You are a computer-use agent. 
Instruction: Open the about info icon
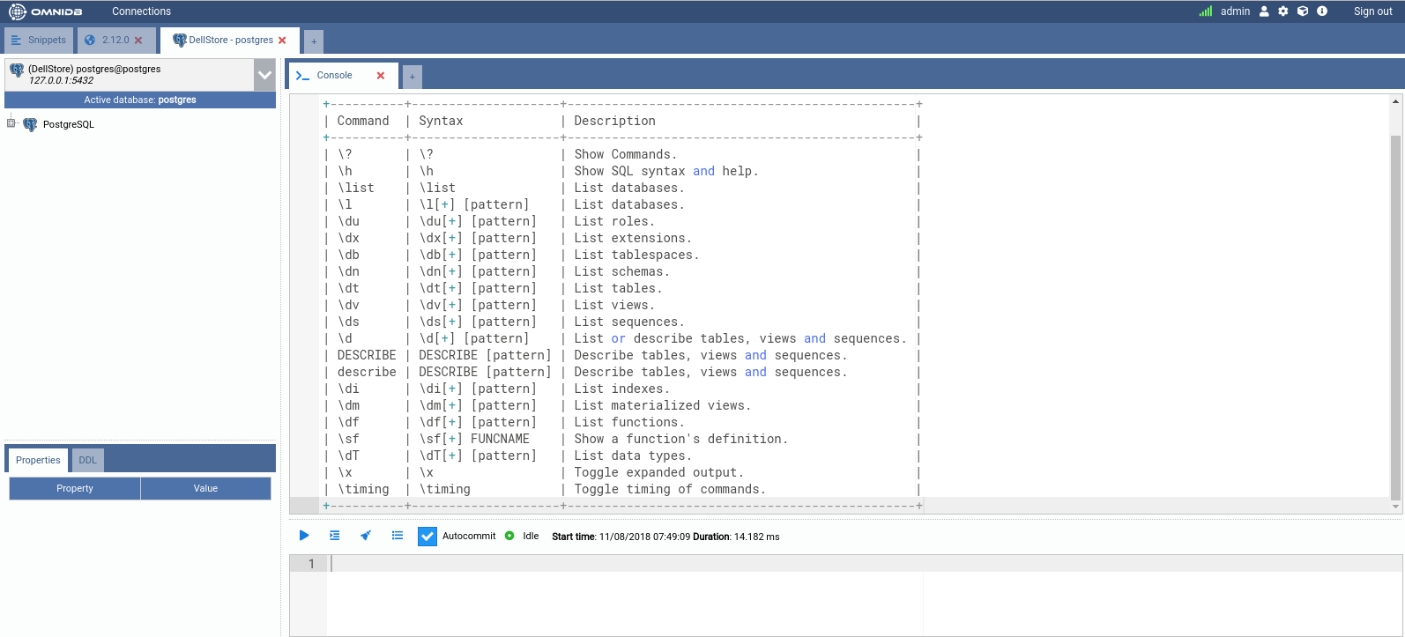(x=1322, y=11)
